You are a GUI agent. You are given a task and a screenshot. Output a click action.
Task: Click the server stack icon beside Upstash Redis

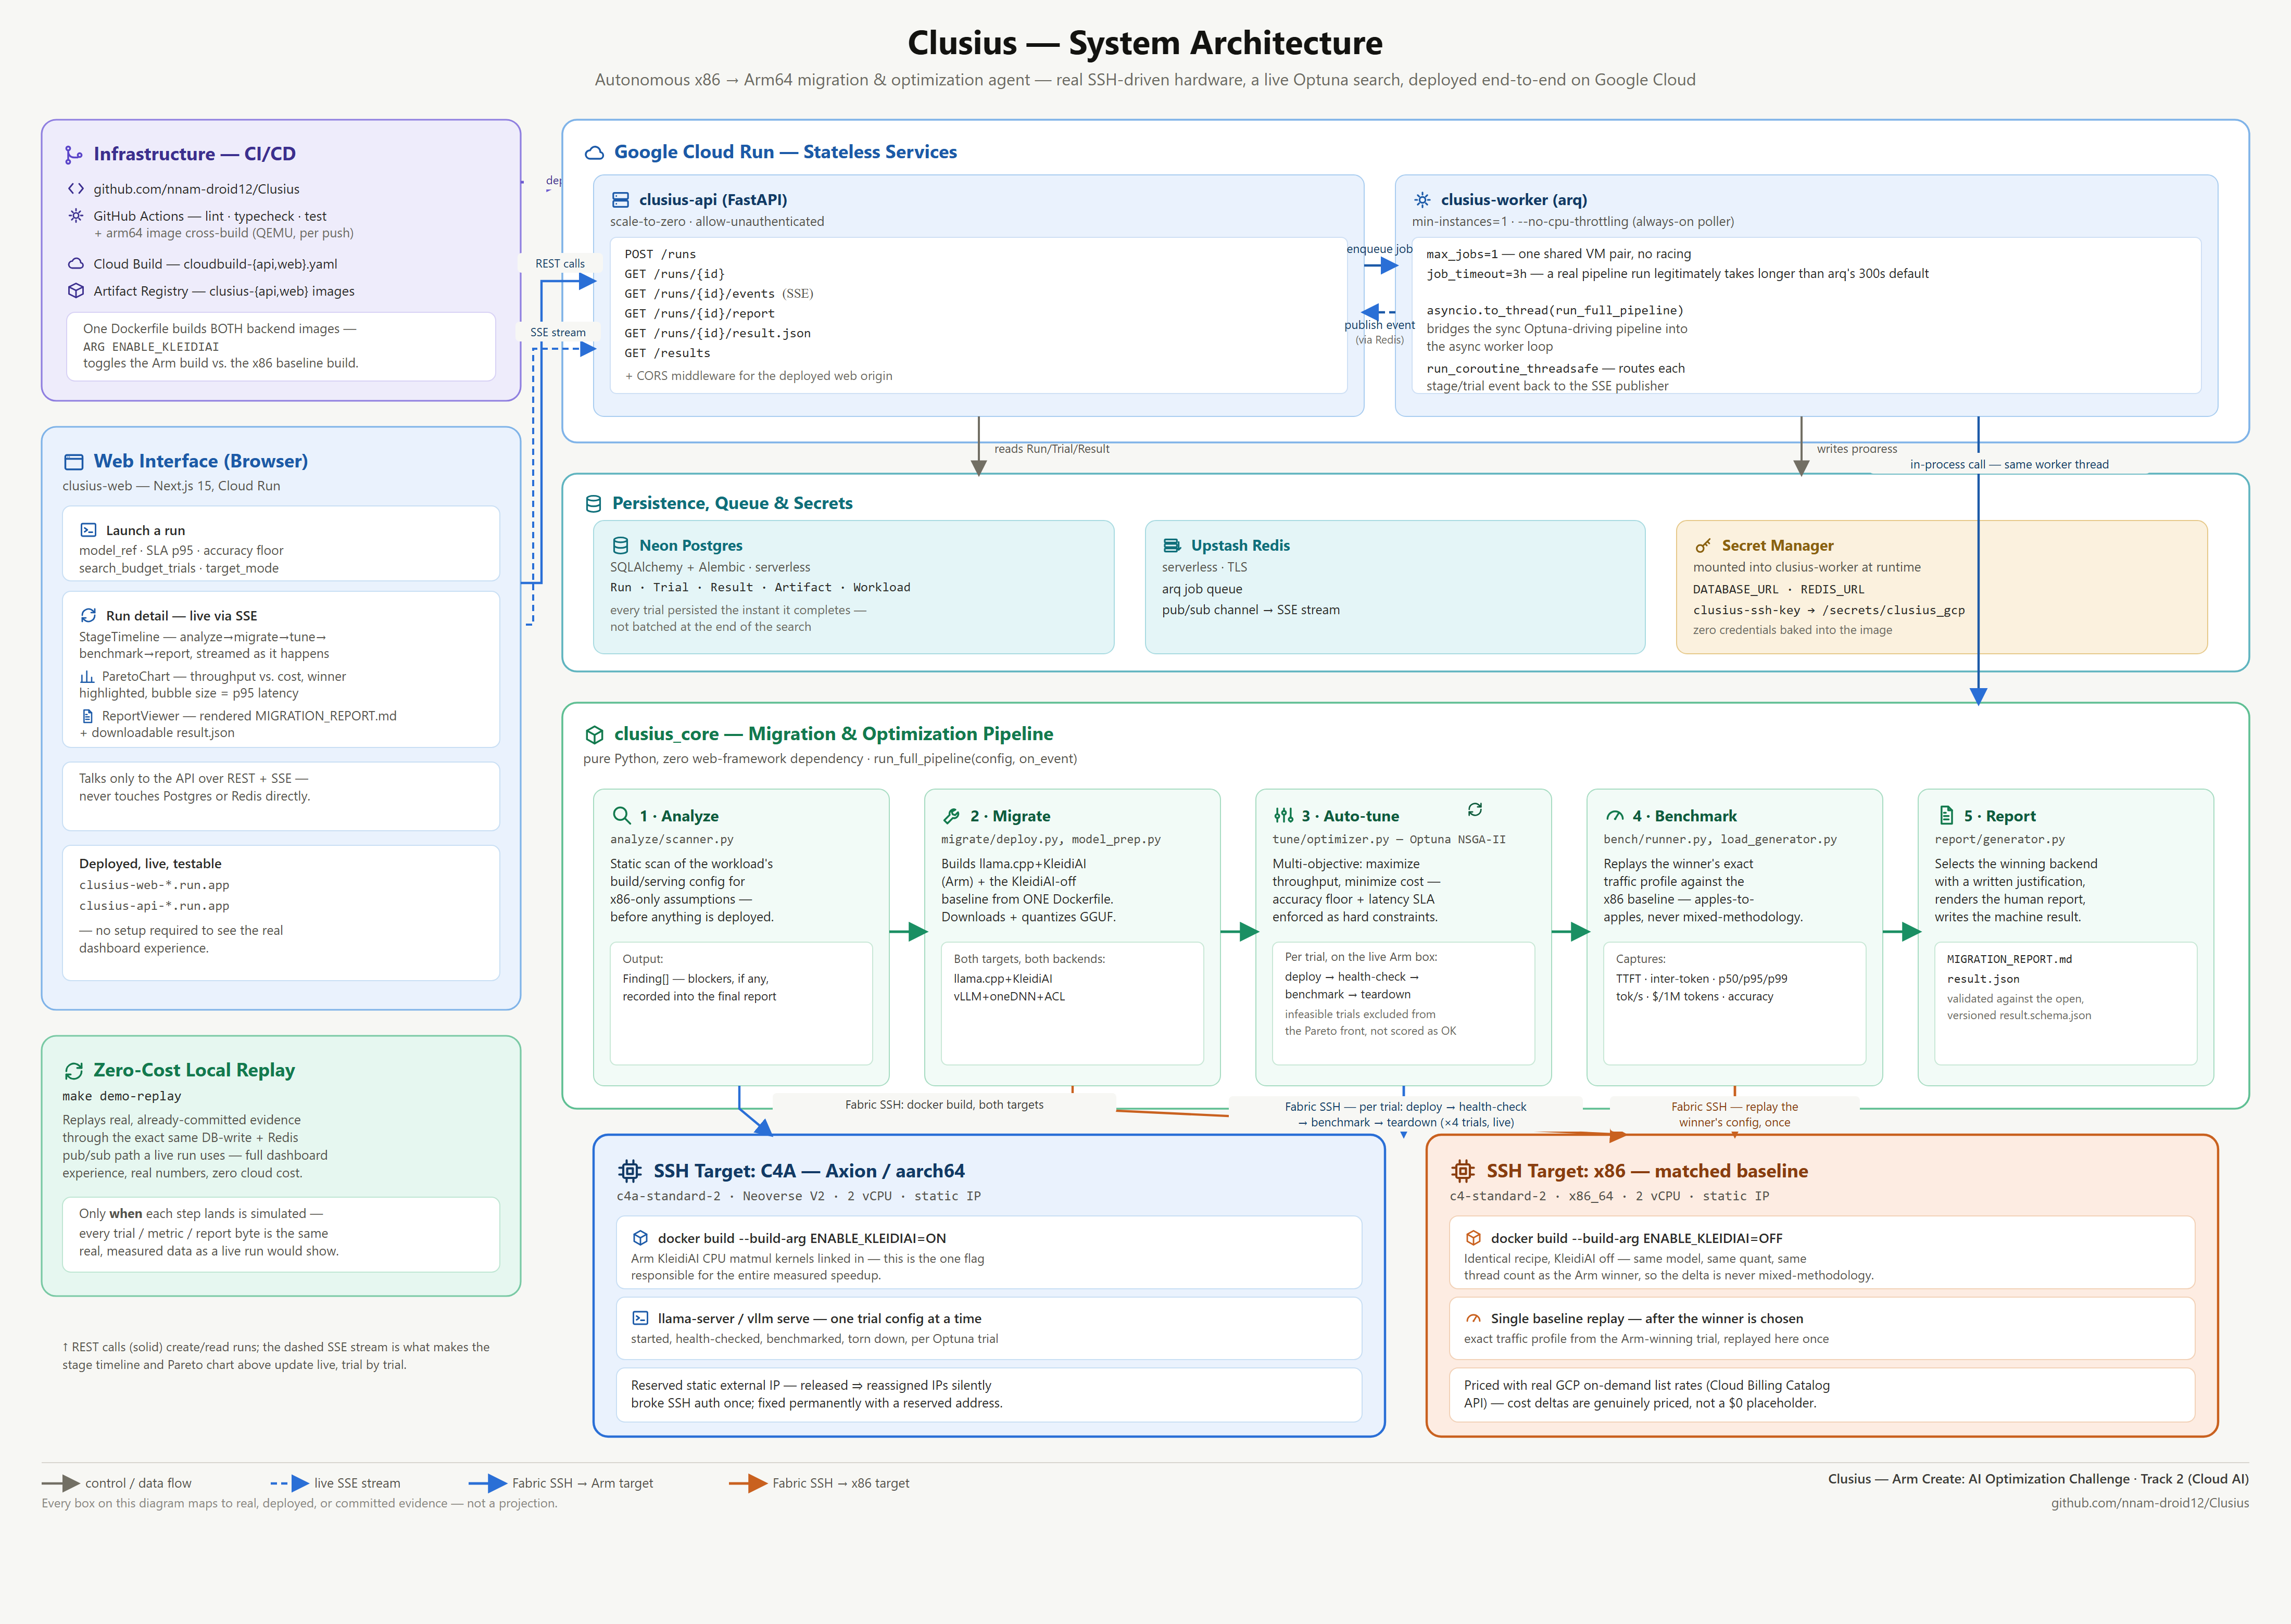pyautogui.click(x=1172, y=545)
